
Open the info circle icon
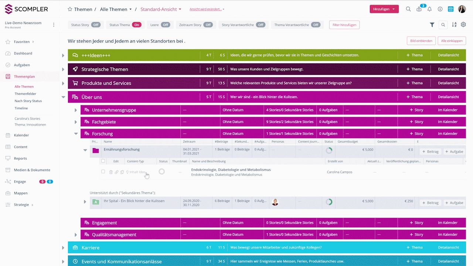pos(440,9)
